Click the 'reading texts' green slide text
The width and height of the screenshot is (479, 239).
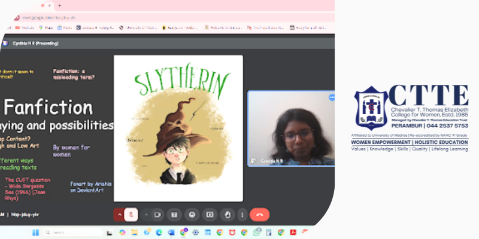coord(19,167)
